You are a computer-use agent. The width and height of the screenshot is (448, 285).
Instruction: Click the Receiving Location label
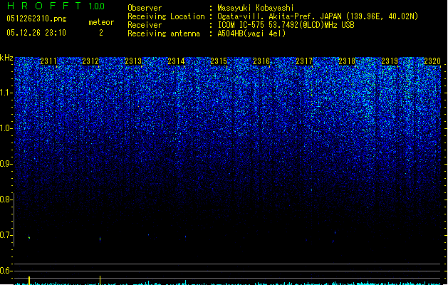coord(166,16)
